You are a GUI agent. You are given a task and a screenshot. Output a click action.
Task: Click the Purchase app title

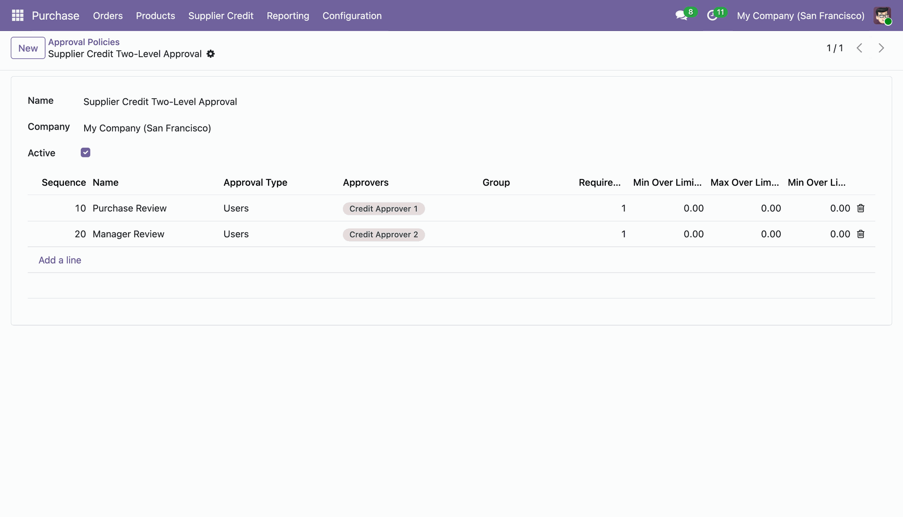55,16
